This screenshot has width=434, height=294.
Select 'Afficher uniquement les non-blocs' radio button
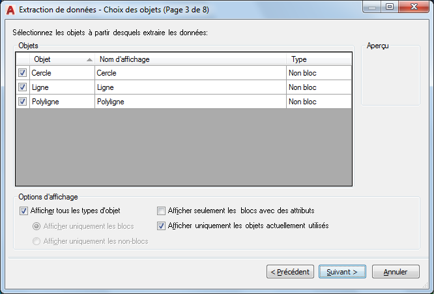pos(37,241)
